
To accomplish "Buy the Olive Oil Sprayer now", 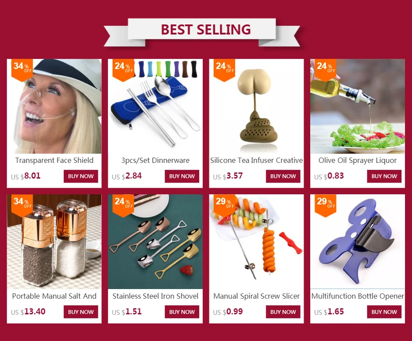I will 384,176.
